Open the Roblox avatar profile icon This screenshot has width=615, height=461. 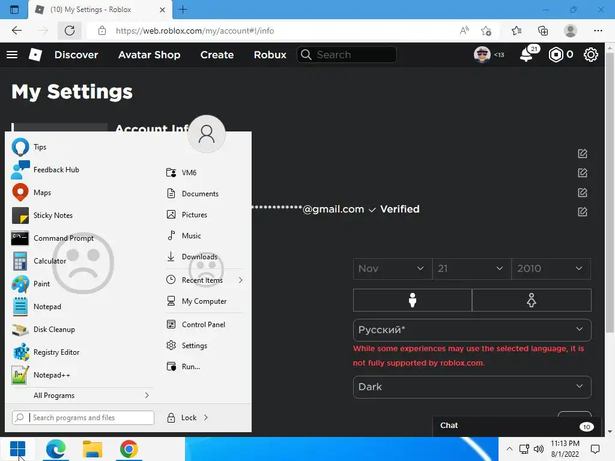pyautogui.click(x=482, y=55)
